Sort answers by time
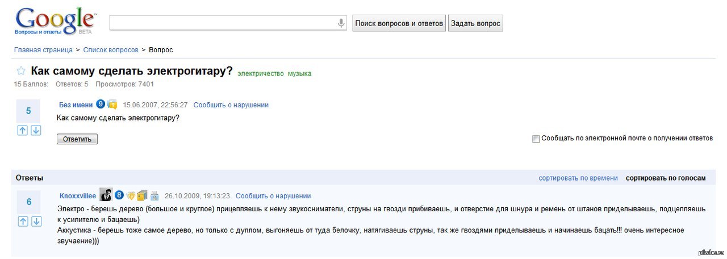Image resolution: width=727 pixels, height=259 pixels. [x=578, y=178]
